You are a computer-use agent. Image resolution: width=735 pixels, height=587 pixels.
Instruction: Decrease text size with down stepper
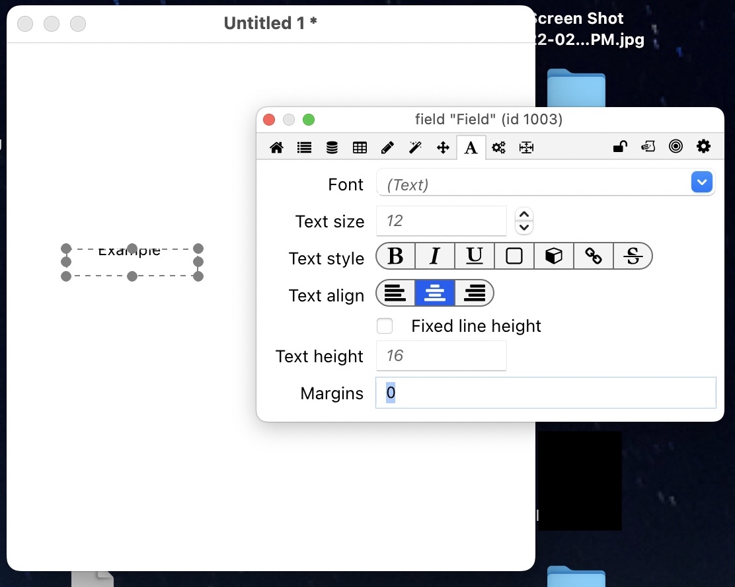tap(524, 227)
